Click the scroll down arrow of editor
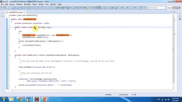This screenshot has height=102, width=182. pyautogui.click(x=173, y=88)
